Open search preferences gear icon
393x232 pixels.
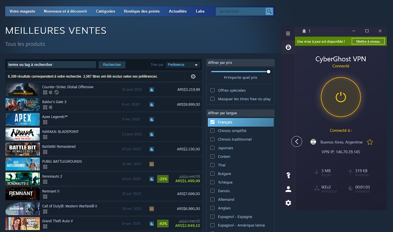coord(193,76)
